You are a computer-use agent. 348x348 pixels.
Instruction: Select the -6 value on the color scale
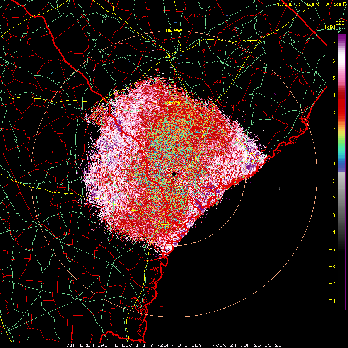tap(332, 267)
